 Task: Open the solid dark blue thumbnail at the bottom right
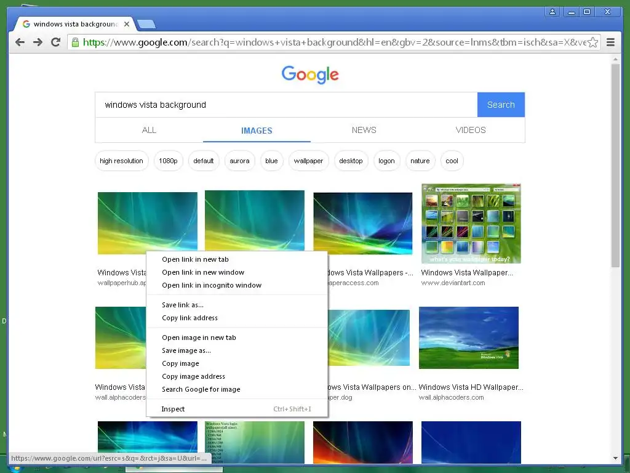pyautogui.click(x=471, y=442)
